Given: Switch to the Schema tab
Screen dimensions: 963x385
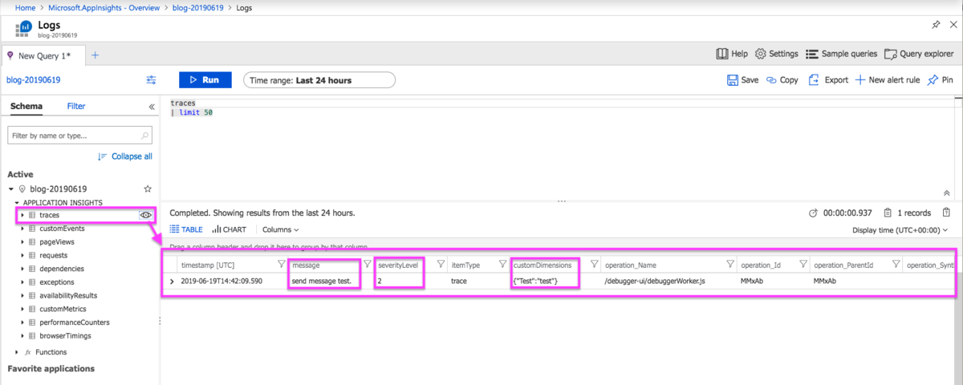Looking at the screenshot, I should pyautogui.click(x=26, y=106).
